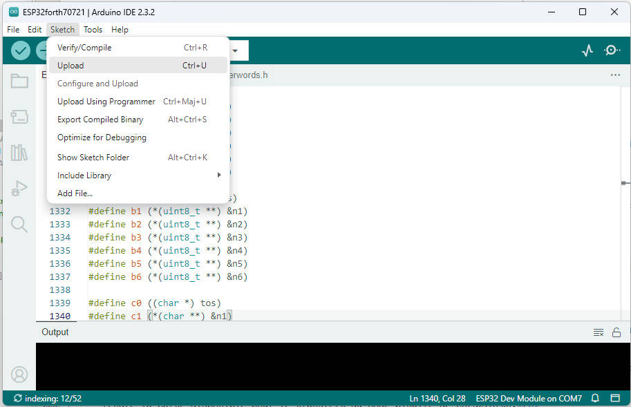Viewport: 631px width, 407px height.
Task: Select Upload in the Sketch menu
Action: pyautogui.click(x=138, y=65)
